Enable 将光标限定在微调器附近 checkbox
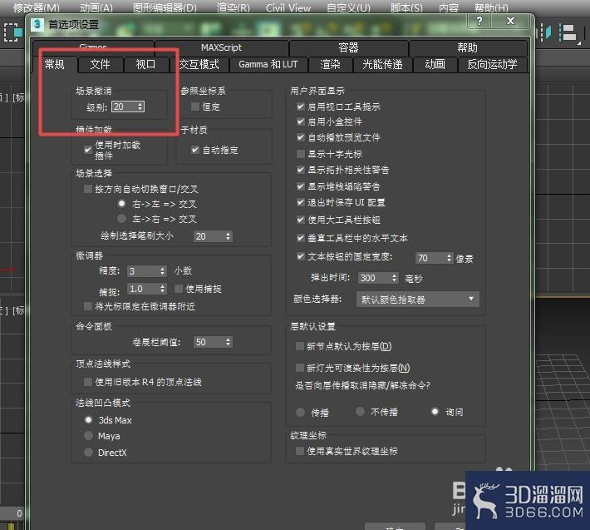Image resolution: width=590 pixels, height=530 pixels. coord(88,306)
